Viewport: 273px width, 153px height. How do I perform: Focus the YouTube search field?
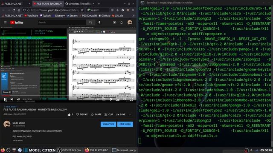coord(62,23)
